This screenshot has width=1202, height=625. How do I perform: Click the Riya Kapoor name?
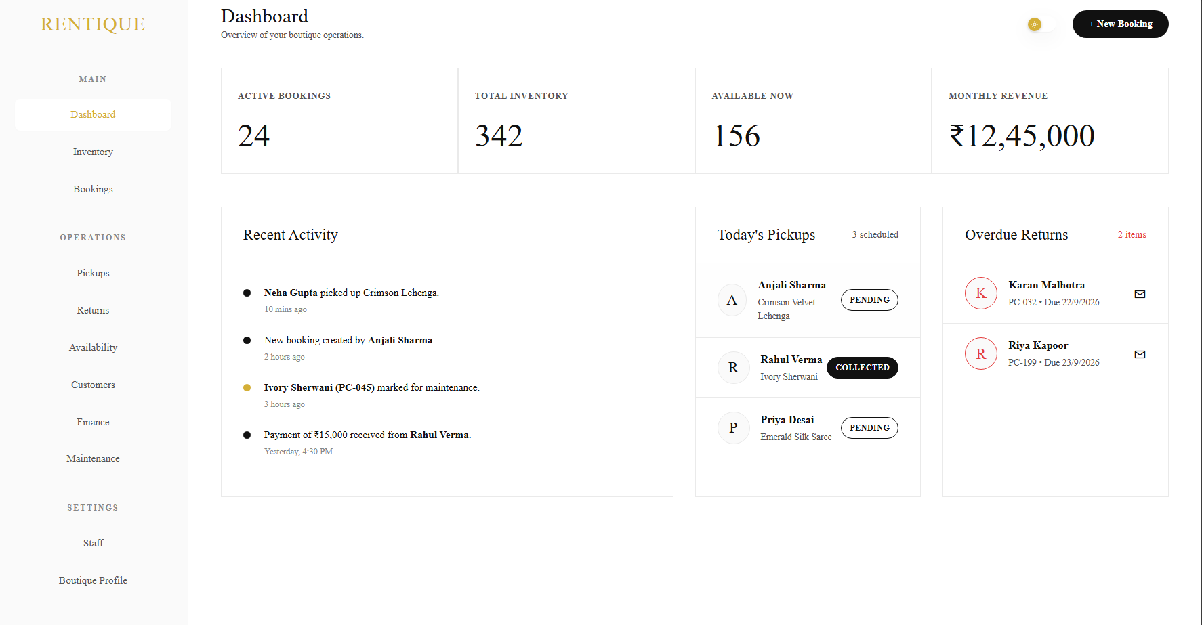tap(1038, 345)
